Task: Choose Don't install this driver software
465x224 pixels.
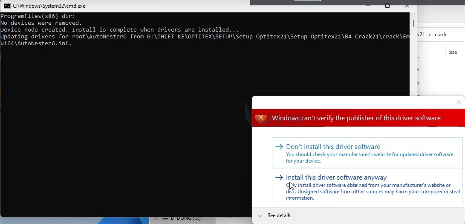Action: tap(333, 147)
